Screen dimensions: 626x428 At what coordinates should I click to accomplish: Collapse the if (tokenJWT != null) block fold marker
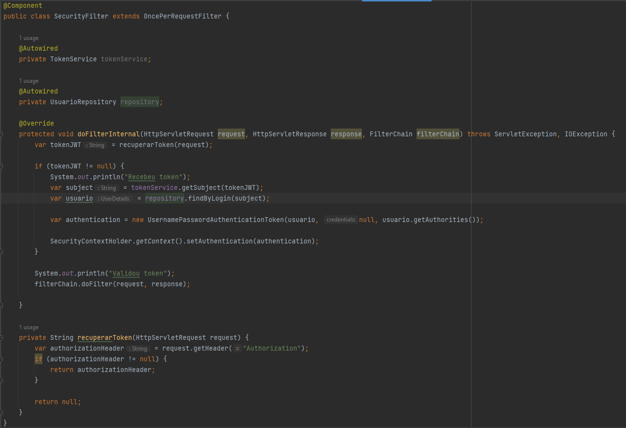pyautogui.click(x=1, y=166)
